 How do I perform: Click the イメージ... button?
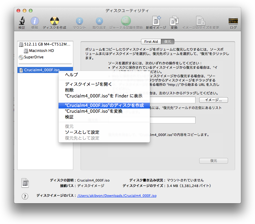(214, 100)
